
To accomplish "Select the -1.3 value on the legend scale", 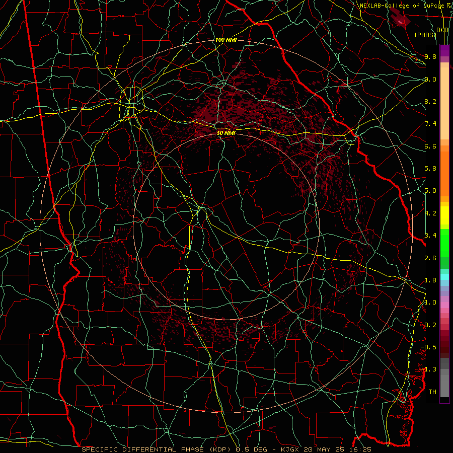I will (428, 369).
